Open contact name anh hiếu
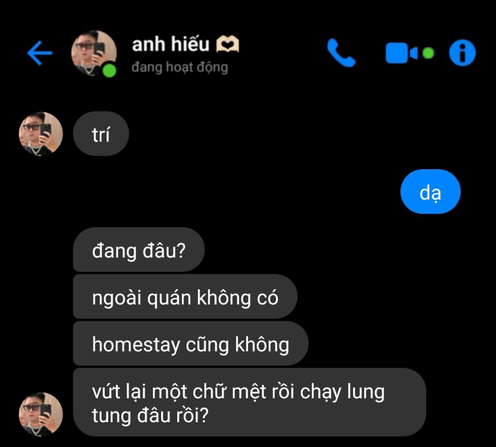The height and width of the screenshot is (447, 496). point(171,44)
